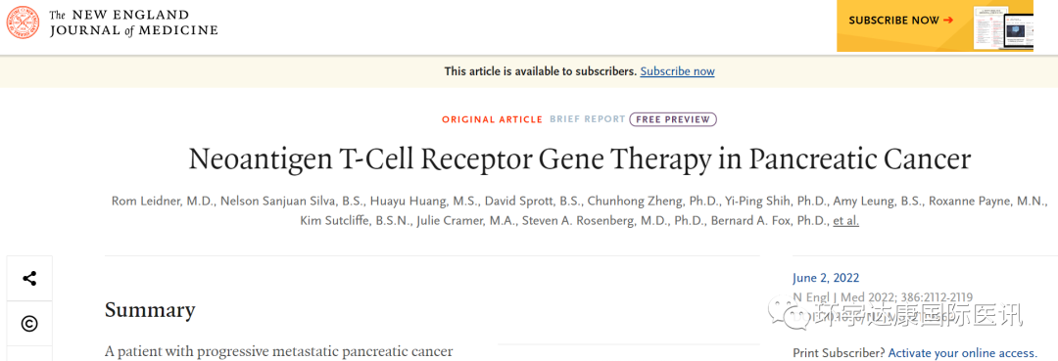Viewport: 1058px width, 361px height.
Task: Click the Subscribe now link
Action: pyautogui.click(x=678, y=71)
